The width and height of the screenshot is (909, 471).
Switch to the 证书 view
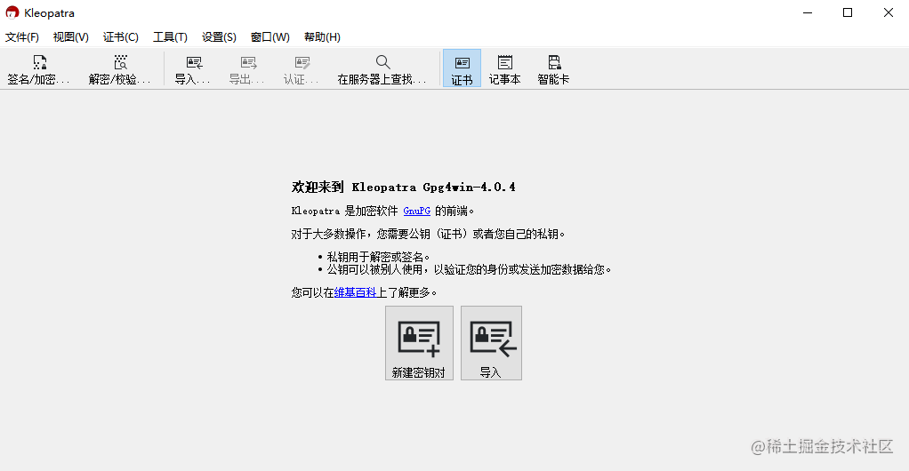[x=462, y=69]
